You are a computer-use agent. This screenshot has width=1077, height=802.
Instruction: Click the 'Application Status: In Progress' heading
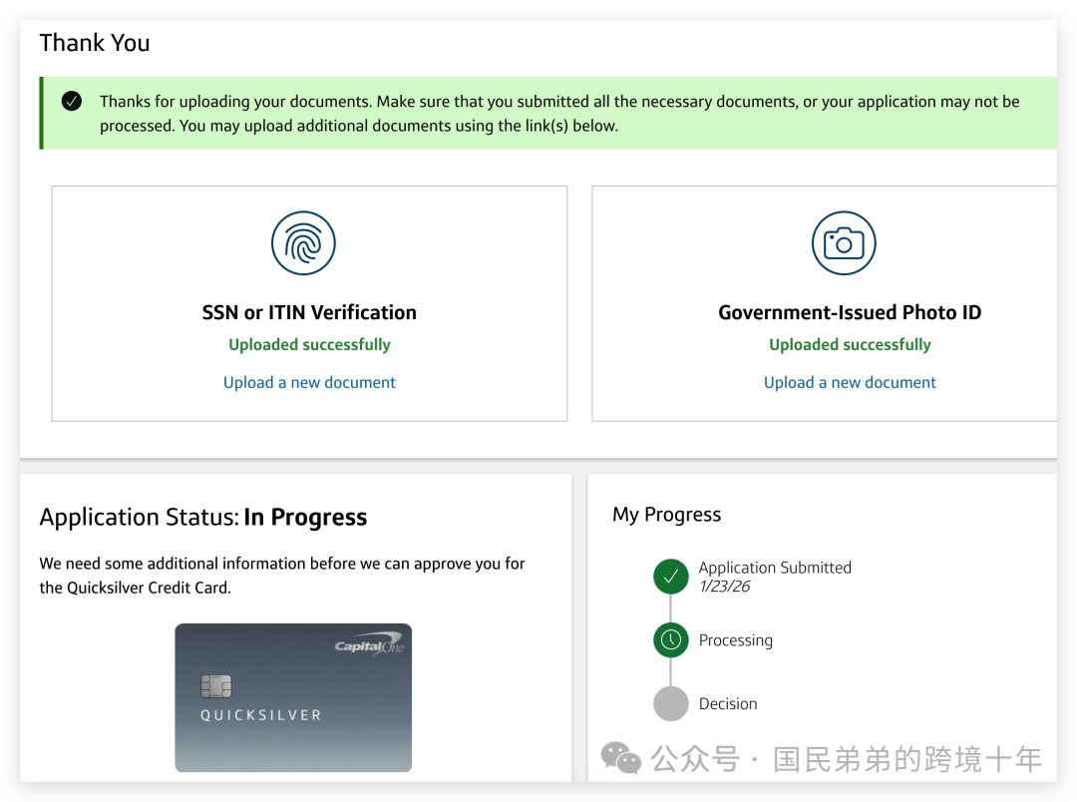point(203,517)
